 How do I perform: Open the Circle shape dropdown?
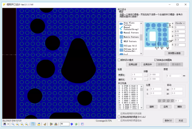(x=180, y=23)
